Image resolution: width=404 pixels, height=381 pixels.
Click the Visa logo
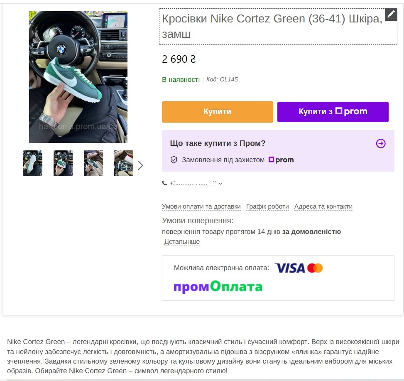tap(290, 268)
